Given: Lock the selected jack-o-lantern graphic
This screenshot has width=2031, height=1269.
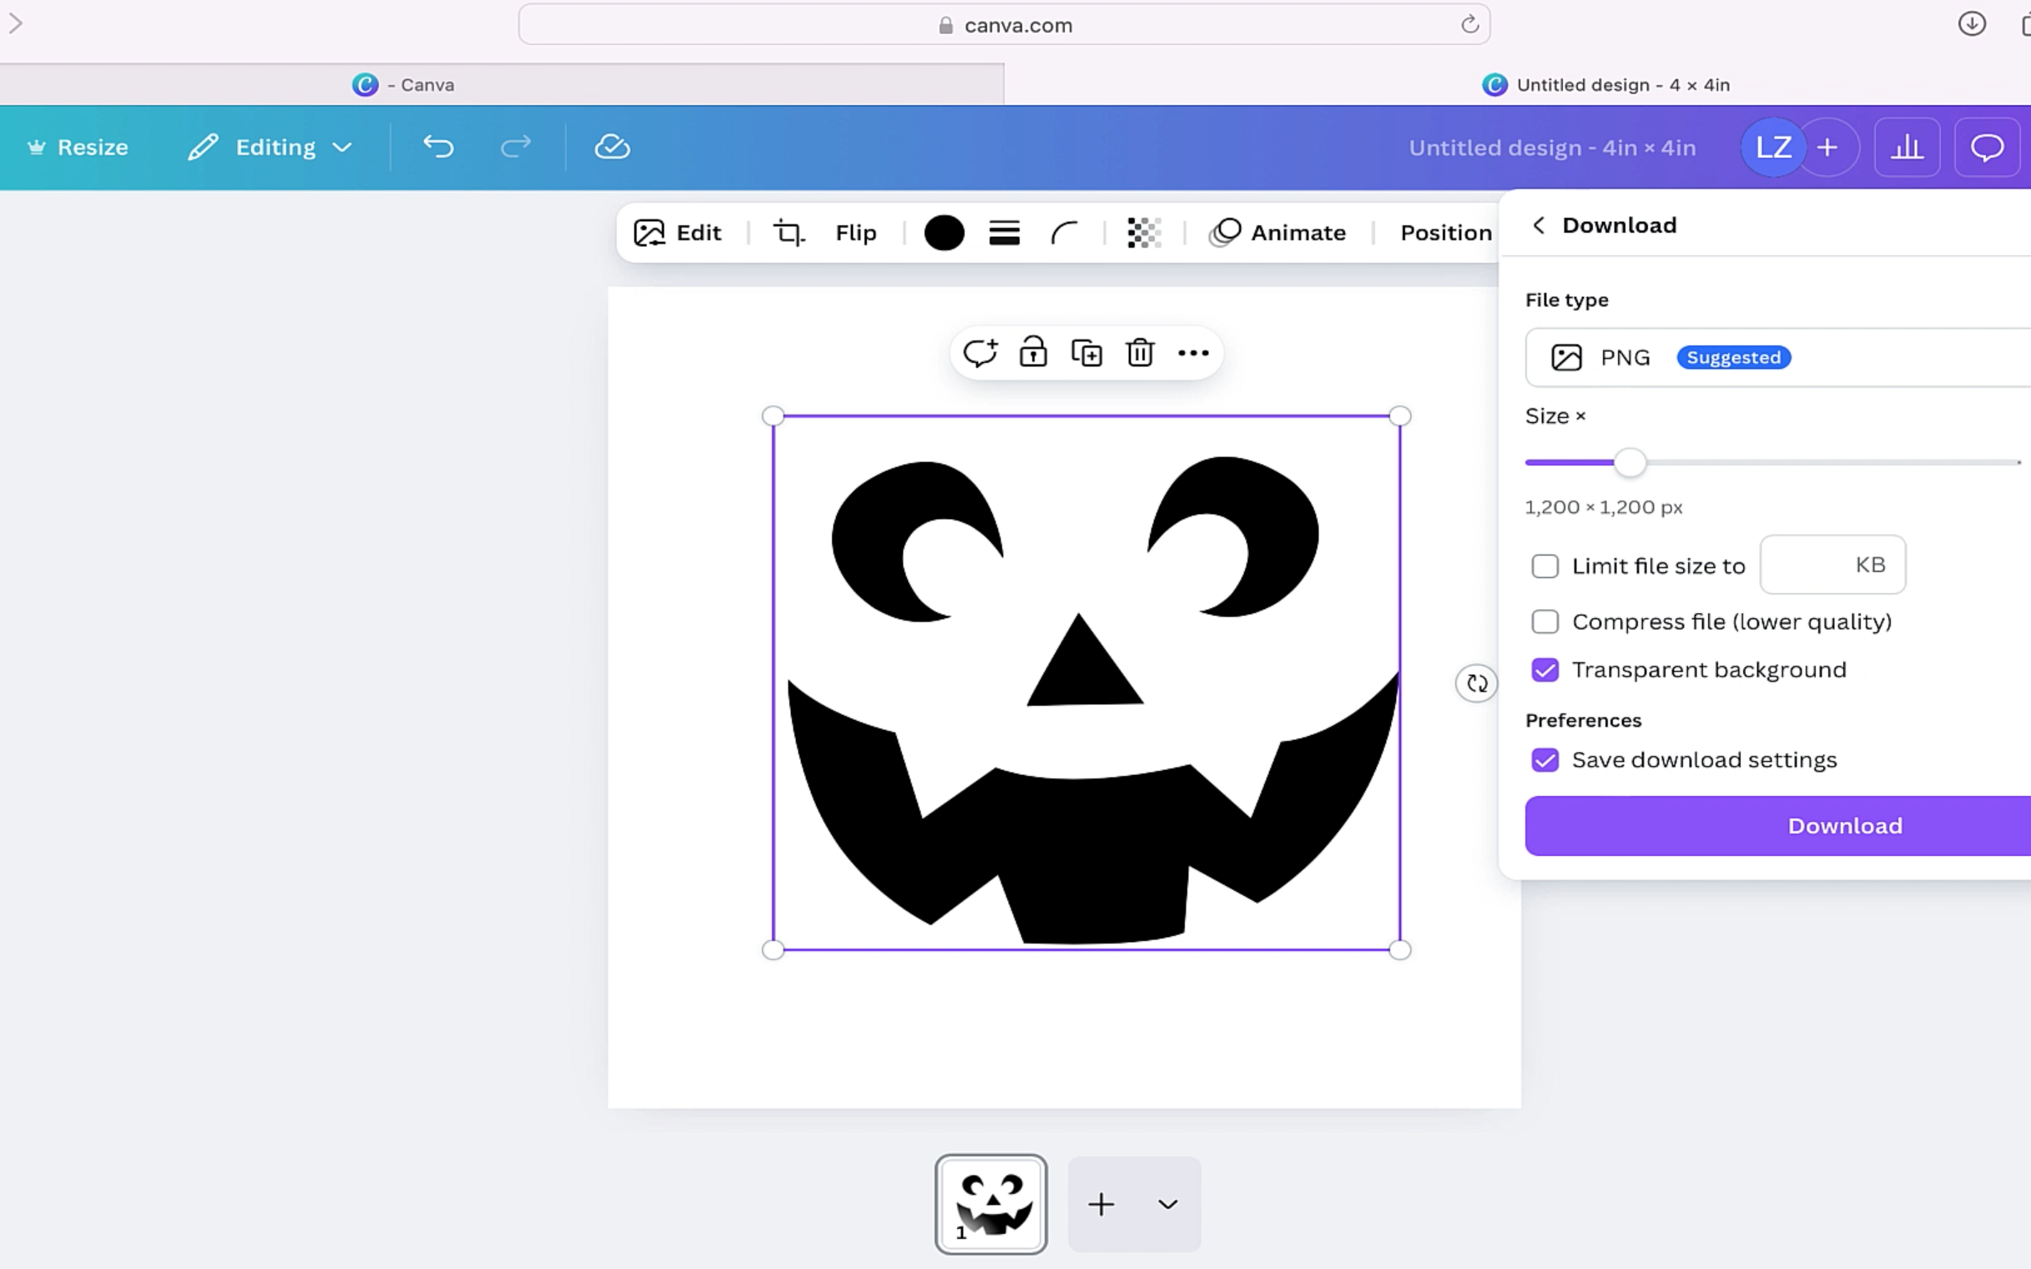Looking at the screenshot, I should (1032, 352).
